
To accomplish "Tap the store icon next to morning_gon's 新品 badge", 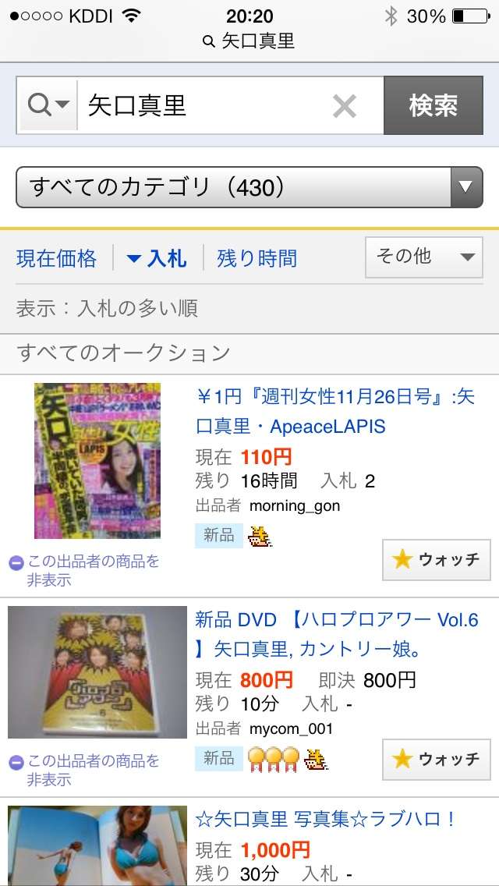I will (260, 537).
